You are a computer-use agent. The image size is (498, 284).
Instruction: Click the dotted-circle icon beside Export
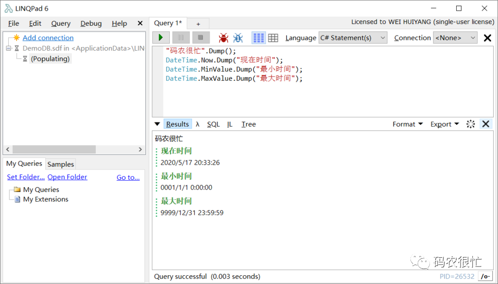[x=471, y=124]
